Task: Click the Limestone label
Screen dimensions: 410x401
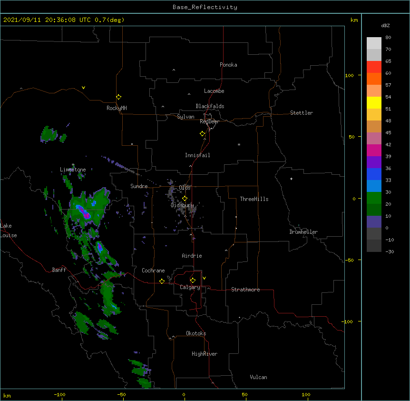Action: (73, 170)
